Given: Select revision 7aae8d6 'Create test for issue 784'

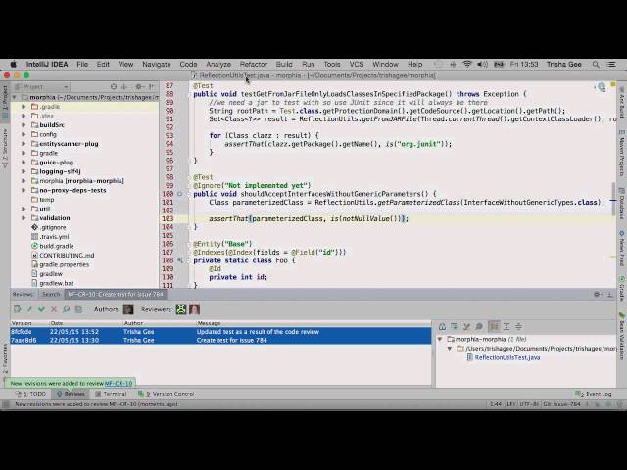Looking at the screenshot, I should tap(220, 340).
